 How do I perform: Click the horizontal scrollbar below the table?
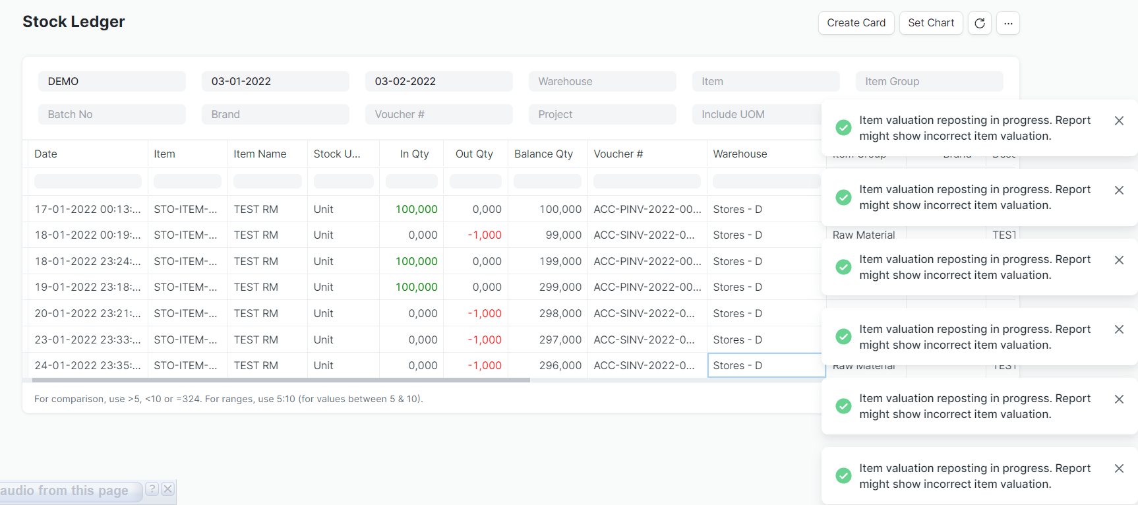[x=280, y=380]
